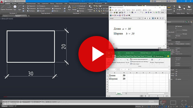This screenshot has height=108, width=193.
Task: Click the Undo icon in Mathcad toolbar
Action: pos(135,13)
